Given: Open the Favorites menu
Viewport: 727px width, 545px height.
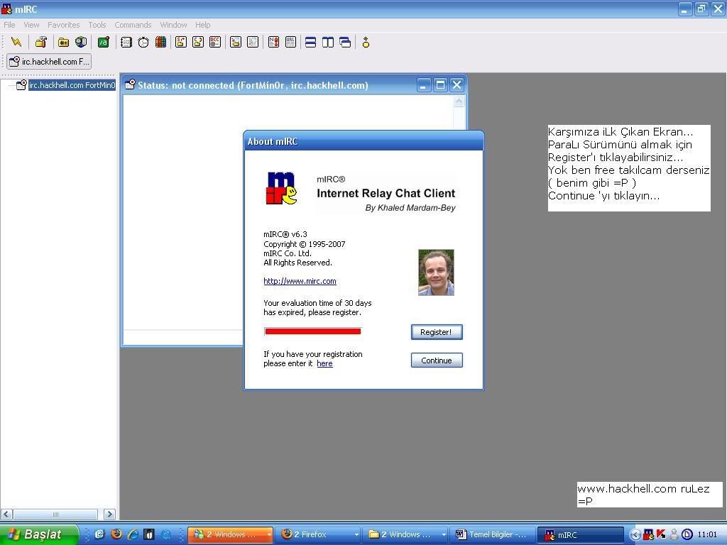Looking at the screenshot, I should pyautogui.click(x=63, y=25).
